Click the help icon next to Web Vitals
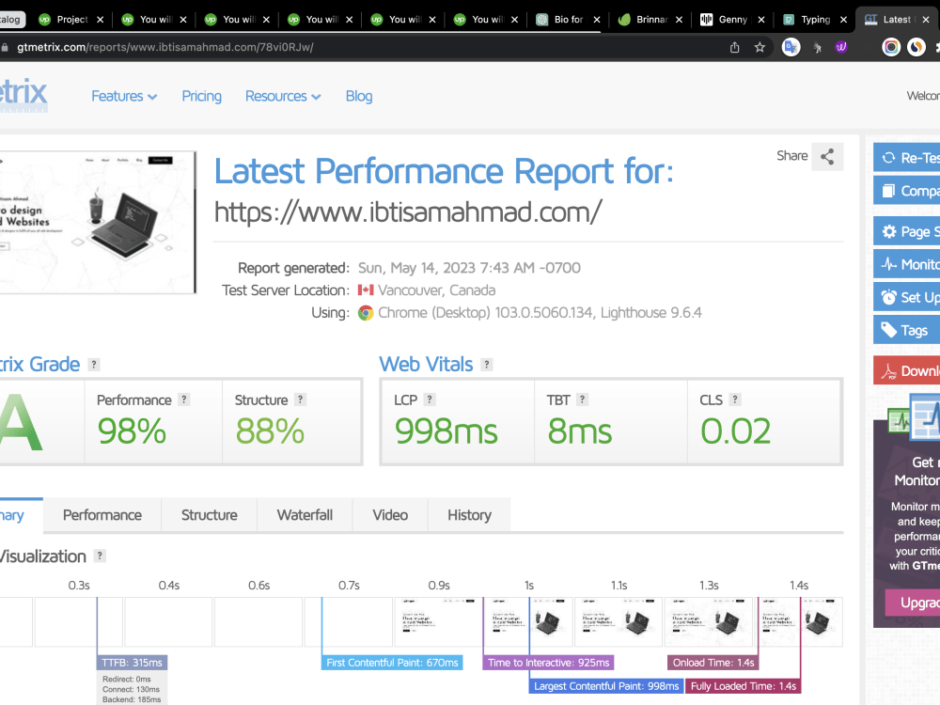940x705 pixels. [x=487, y=365]
